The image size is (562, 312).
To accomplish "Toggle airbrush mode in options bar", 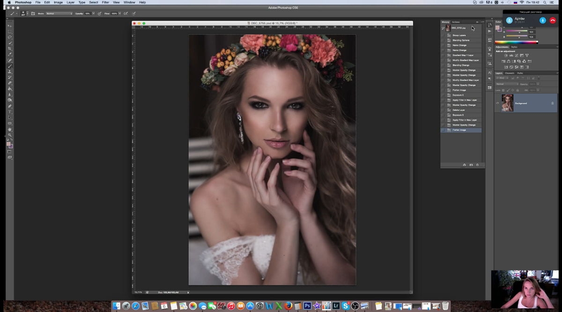I will pos(126,14).
